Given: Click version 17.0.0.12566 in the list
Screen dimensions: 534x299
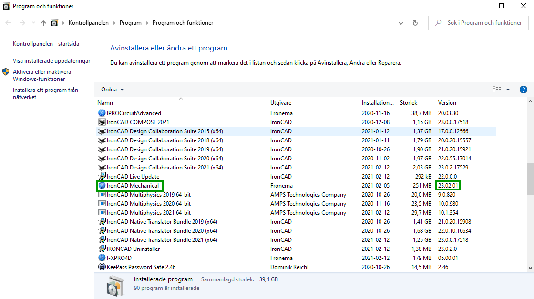Looking at the screenshot, I should 453,131.
